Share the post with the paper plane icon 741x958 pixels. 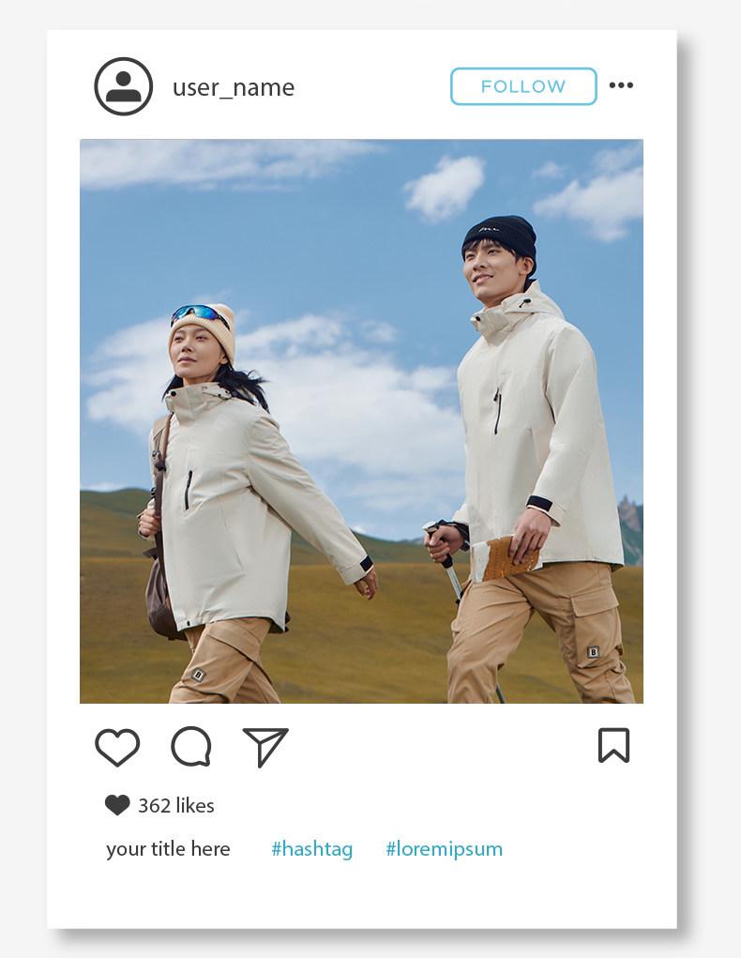pyautogui.click(x=265, y=747)
